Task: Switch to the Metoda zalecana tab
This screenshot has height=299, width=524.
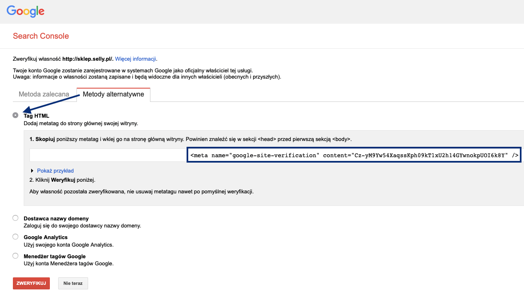Action: click(44, 94)
